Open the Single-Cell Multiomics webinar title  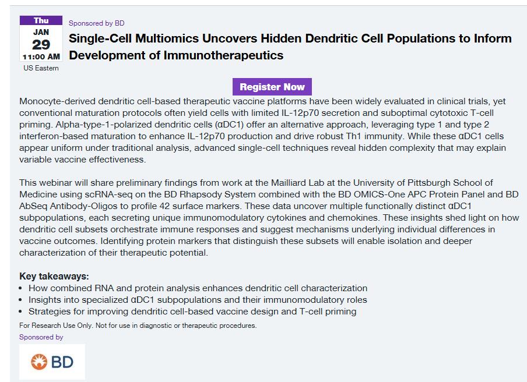[290, 47]
